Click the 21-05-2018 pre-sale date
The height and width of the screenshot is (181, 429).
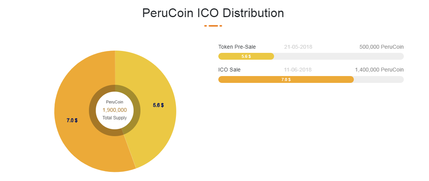point(298,47)
